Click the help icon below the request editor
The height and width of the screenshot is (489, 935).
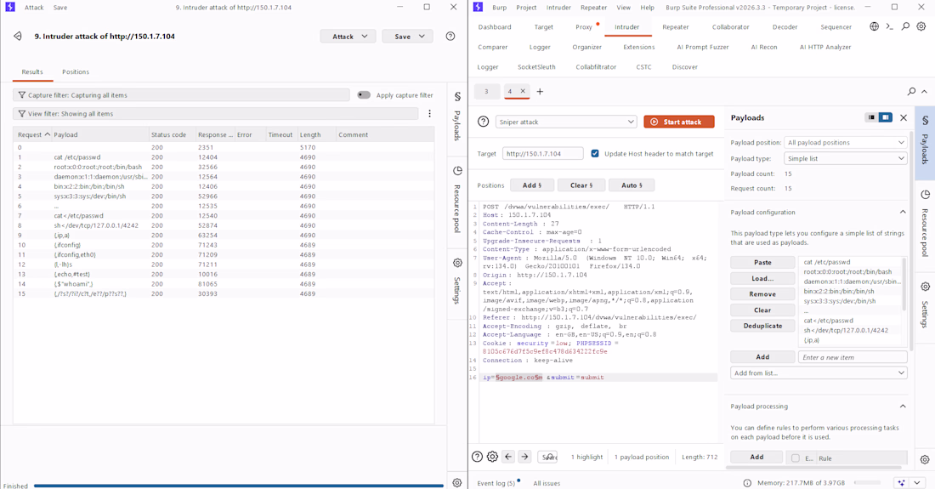[x=477, y=457]
